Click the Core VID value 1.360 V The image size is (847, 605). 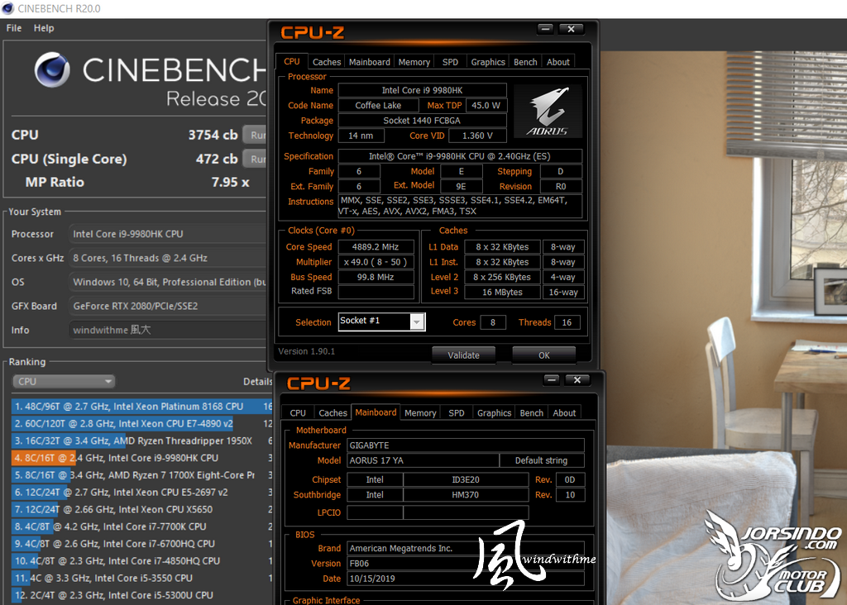pos(477,136)
